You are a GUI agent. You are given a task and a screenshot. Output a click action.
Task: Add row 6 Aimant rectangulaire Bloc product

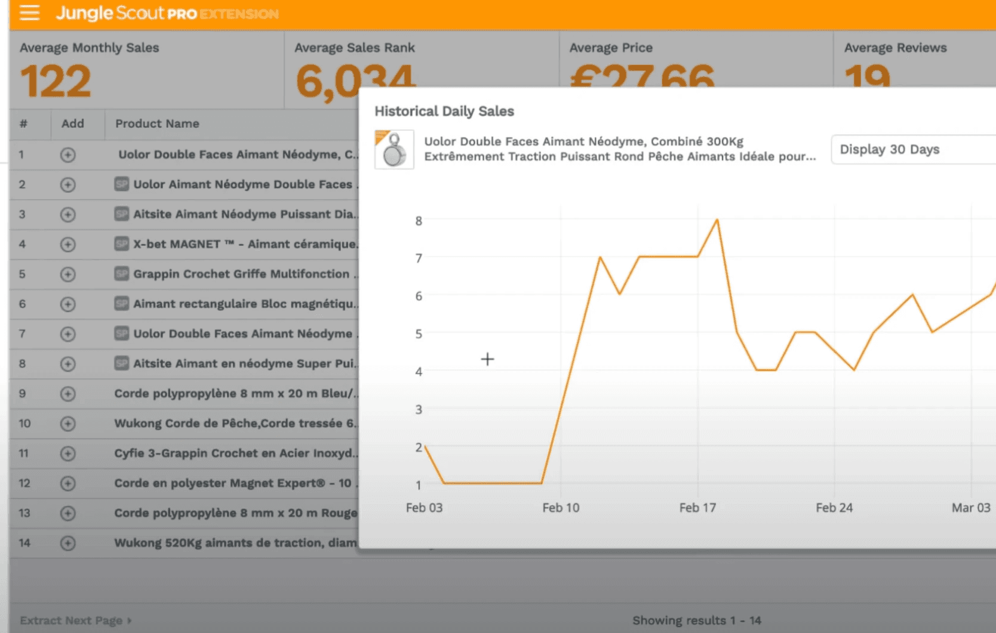(x=68, y=304)
